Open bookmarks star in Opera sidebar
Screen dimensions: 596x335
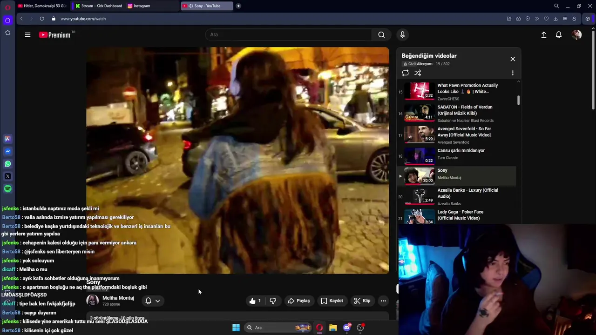[x=7, y=33]
